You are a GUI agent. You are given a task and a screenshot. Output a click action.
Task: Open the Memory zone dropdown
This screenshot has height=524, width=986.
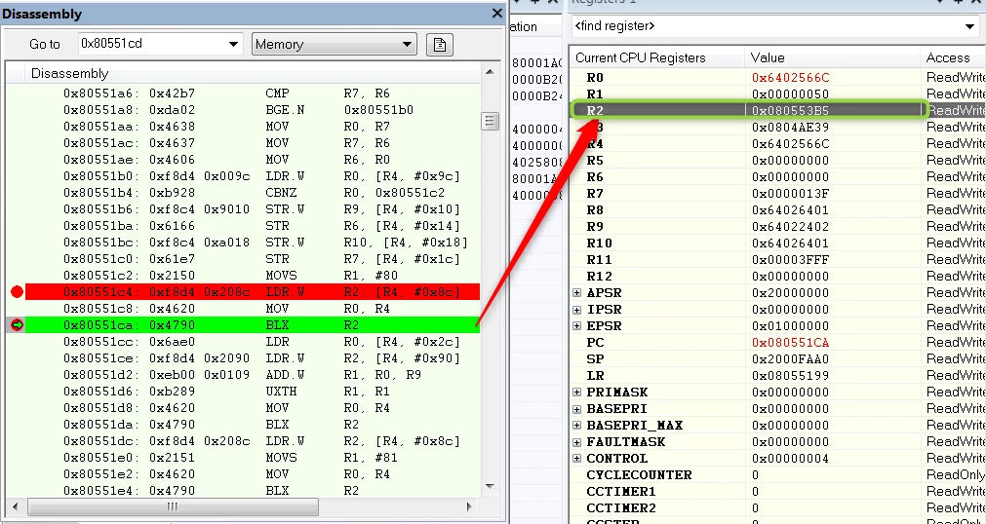pyautogui.click(x=407, y=44)
